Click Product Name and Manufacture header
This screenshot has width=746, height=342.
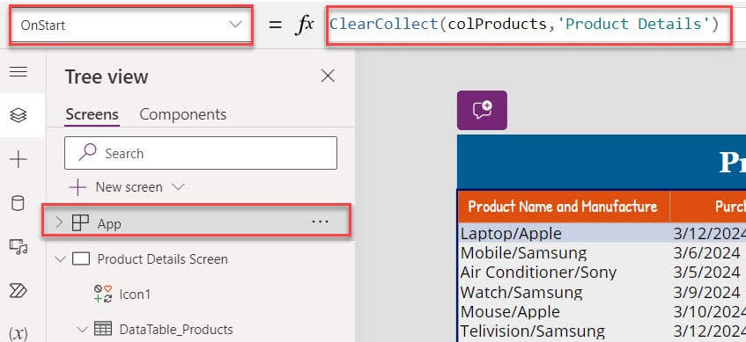[563, 206]
